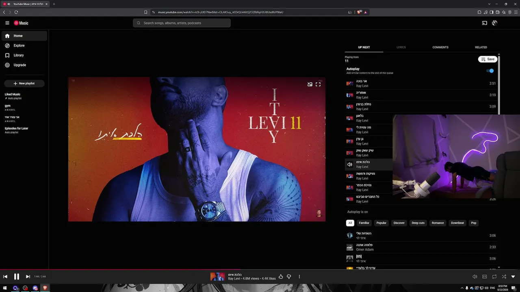Open the miniplayer from the video

[x=310, y=84]
